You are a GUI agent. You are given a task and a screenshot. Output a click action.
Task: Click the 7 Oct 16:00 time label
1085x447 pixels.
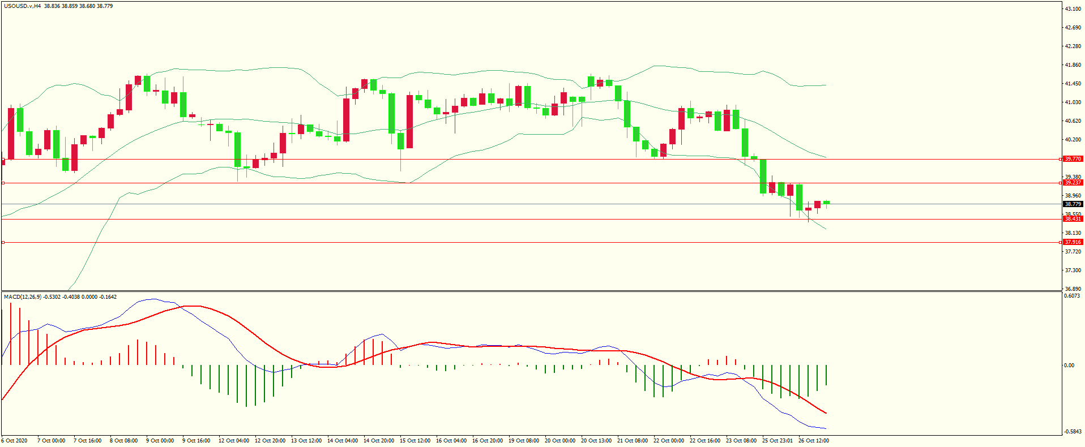pos(88,441)
